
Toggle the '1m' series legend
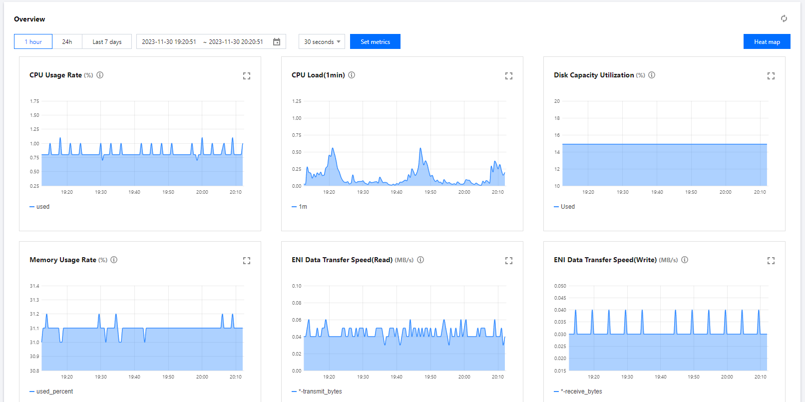(x=300, y=207)
